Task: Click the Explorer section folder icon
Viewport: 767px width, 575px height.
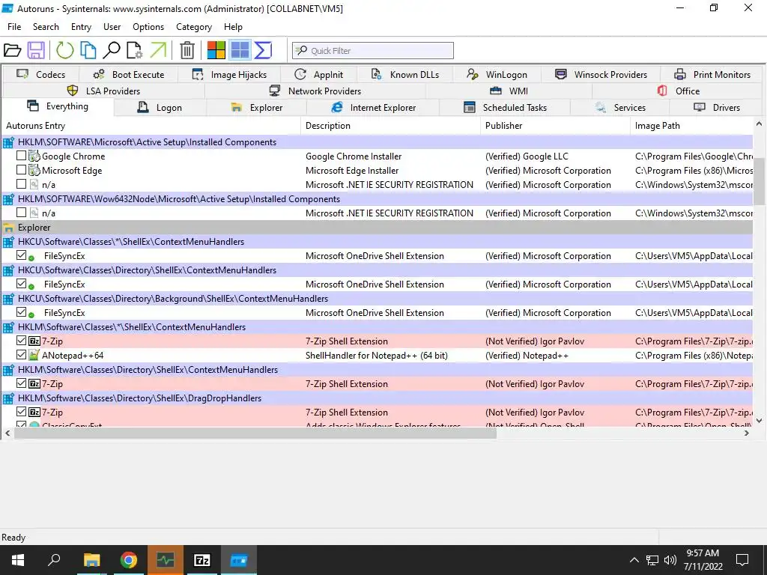Action: [8, 228]
